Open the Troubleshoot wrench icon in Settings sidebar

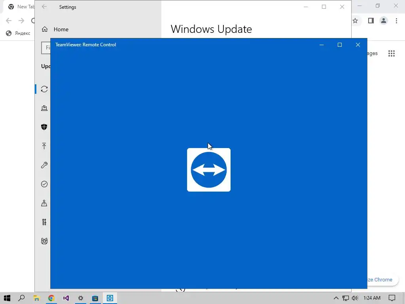(x=44, y=165)
